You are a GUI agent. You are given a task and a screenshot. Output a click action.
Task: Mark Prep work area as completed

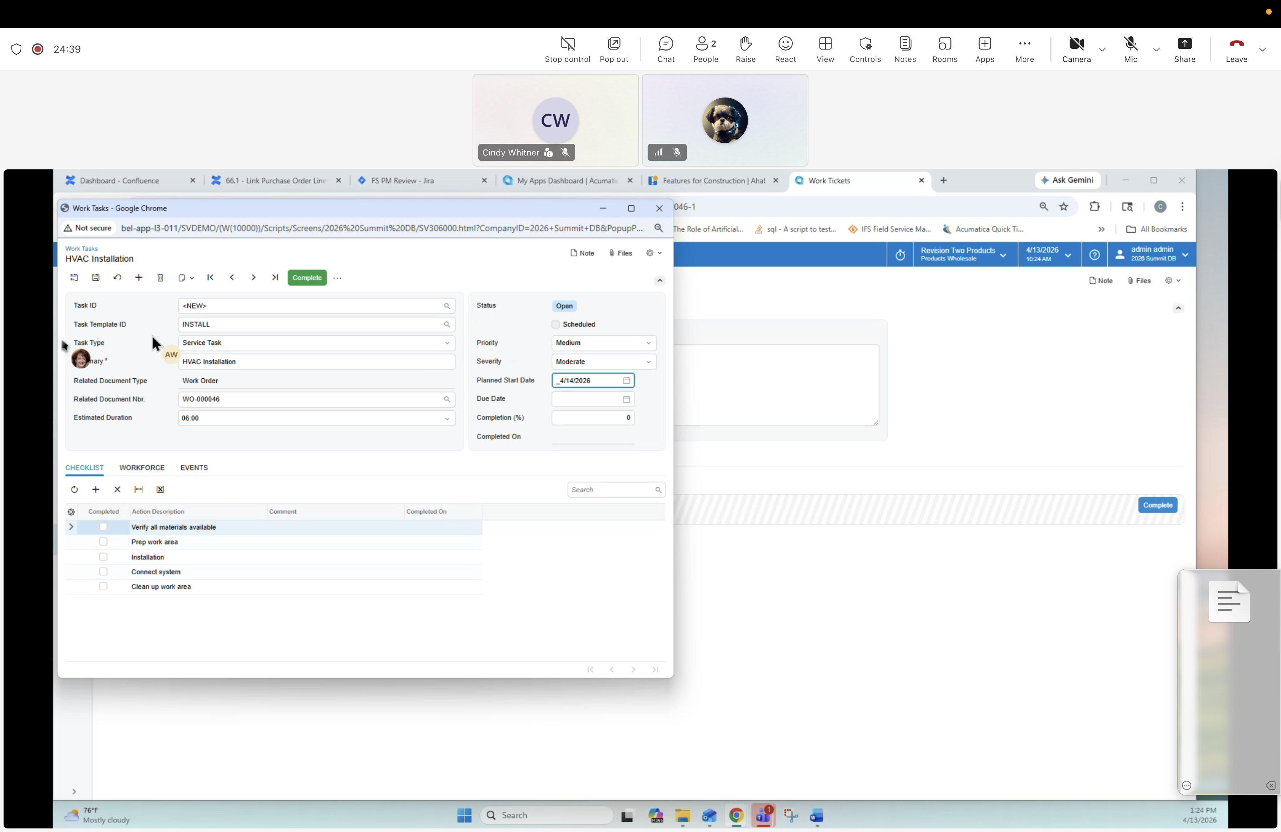[x=103, y=542]
